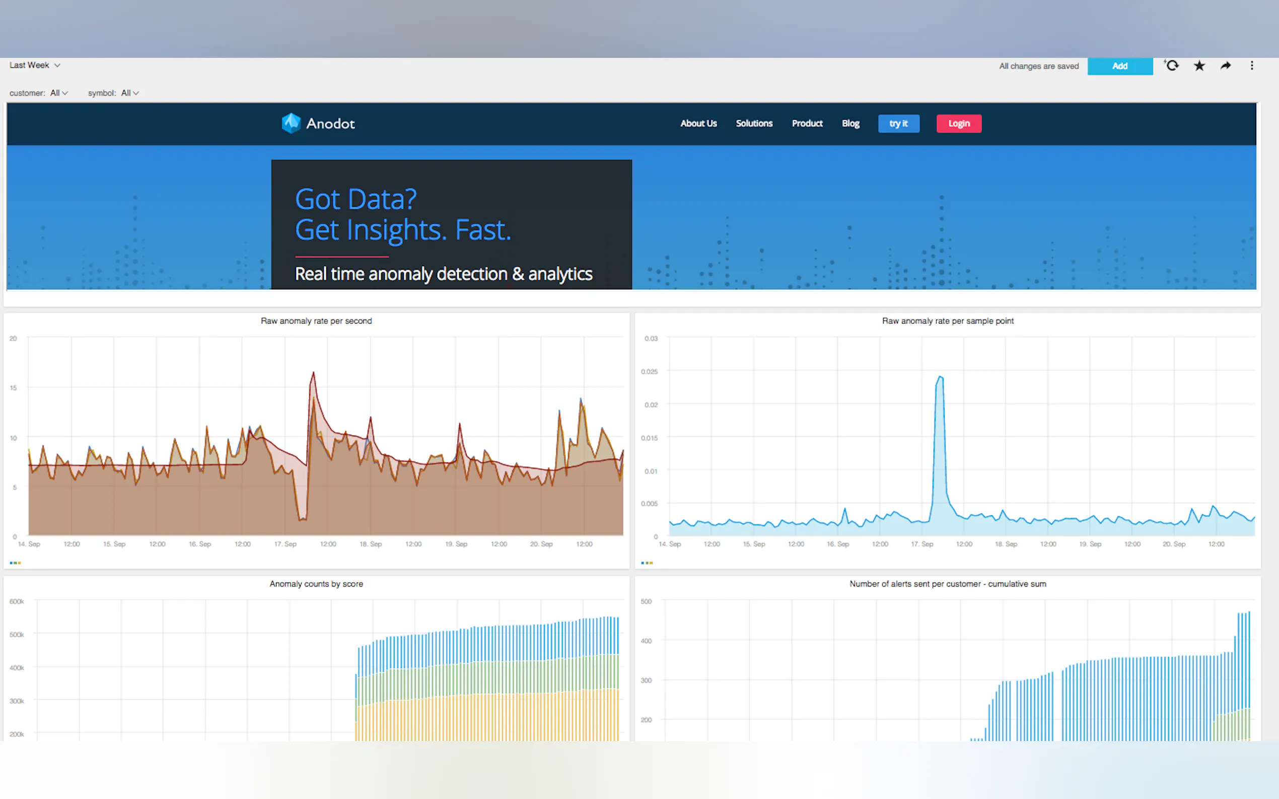1279x799 pixels.
Task: Click legend dots under Raw anomaly rate per sample point
Action: [647, 563]
